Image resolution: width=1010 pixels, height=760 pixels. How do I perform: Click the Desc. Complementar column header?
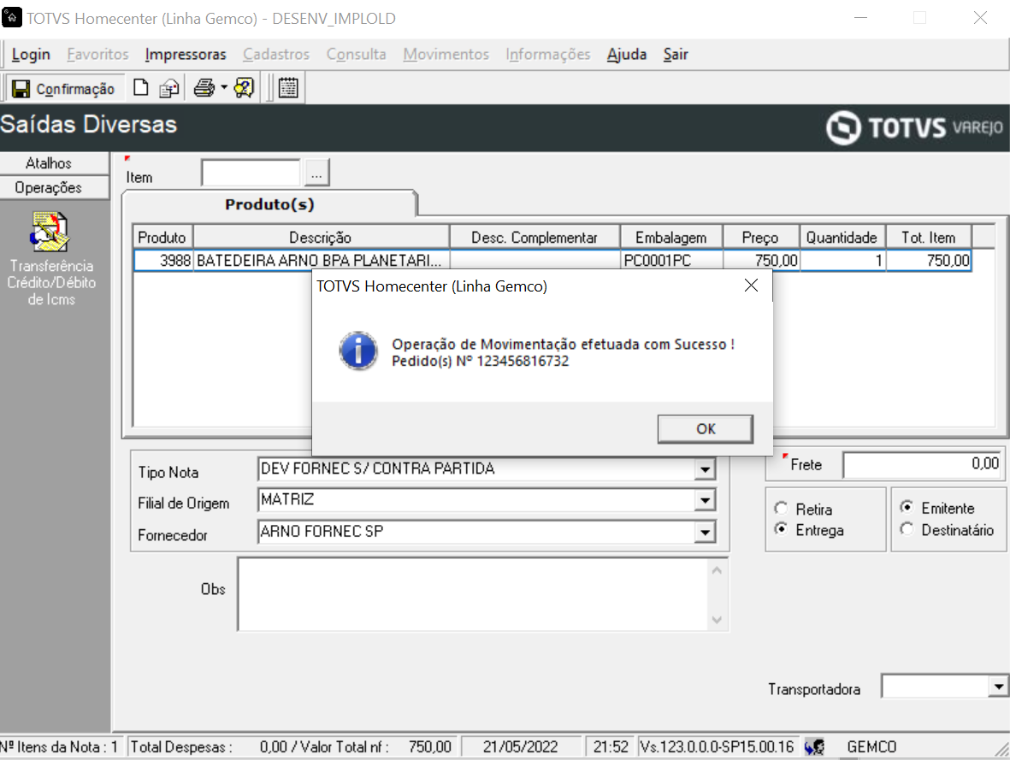point(534,238)
